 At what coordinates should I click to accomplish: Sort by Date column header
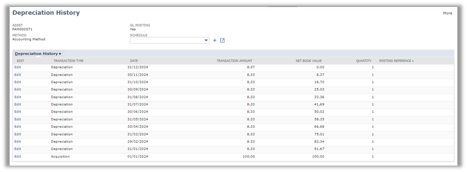click(134, 61)
